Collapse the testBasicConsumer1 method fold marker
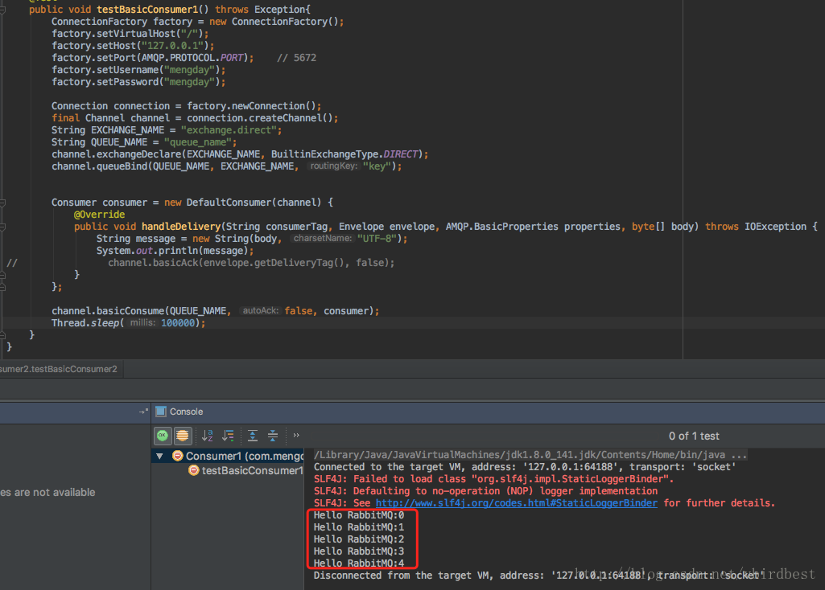Viewport: 825px width, 590px height. (x=2, y=10)
